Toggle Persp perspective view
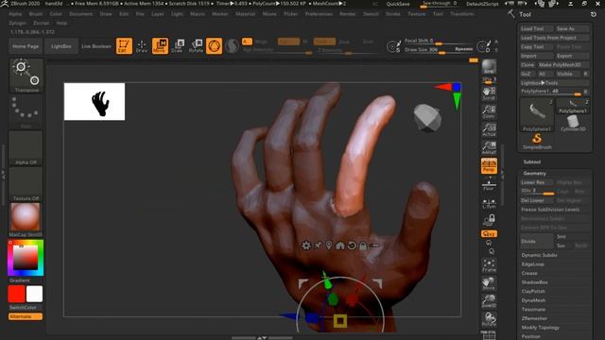Image resolution: width=605 pixels, height=340 pixels. 489,166
